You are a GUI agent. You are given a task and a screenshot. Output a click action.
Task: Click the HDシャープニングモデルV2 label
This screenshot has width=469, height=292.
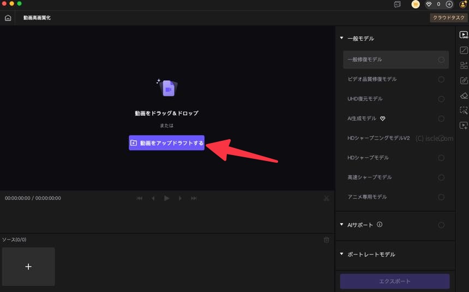coord(378,138)
